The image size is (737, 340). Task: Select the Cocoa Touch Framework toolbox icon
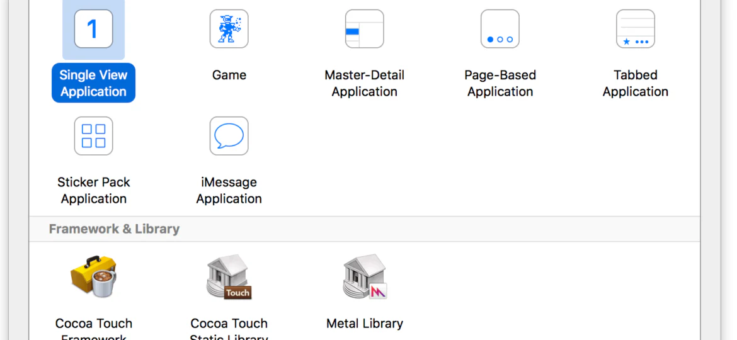click(93, 276)
